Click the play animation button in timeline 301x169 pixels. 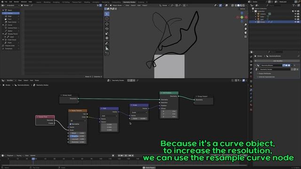coord(126,155)
